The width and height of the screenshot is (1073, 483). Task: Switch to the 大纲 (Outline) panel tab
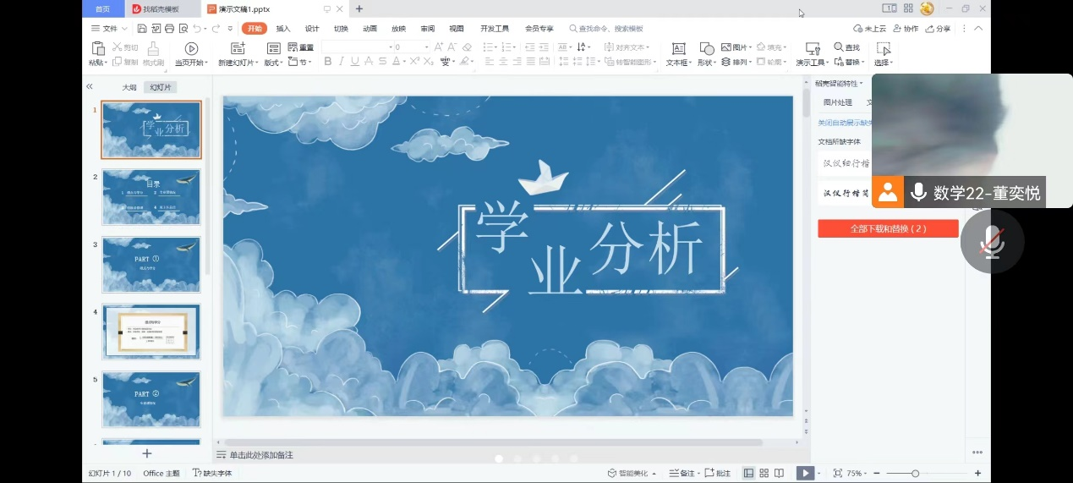(x=129, y=87)
